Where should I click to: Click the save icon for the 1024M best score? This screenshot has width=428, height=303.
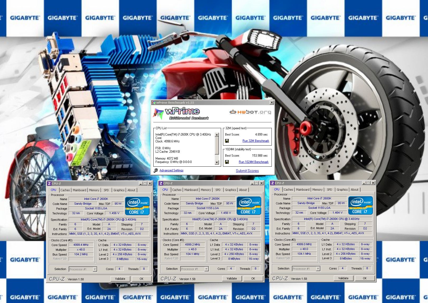point(227,162)
